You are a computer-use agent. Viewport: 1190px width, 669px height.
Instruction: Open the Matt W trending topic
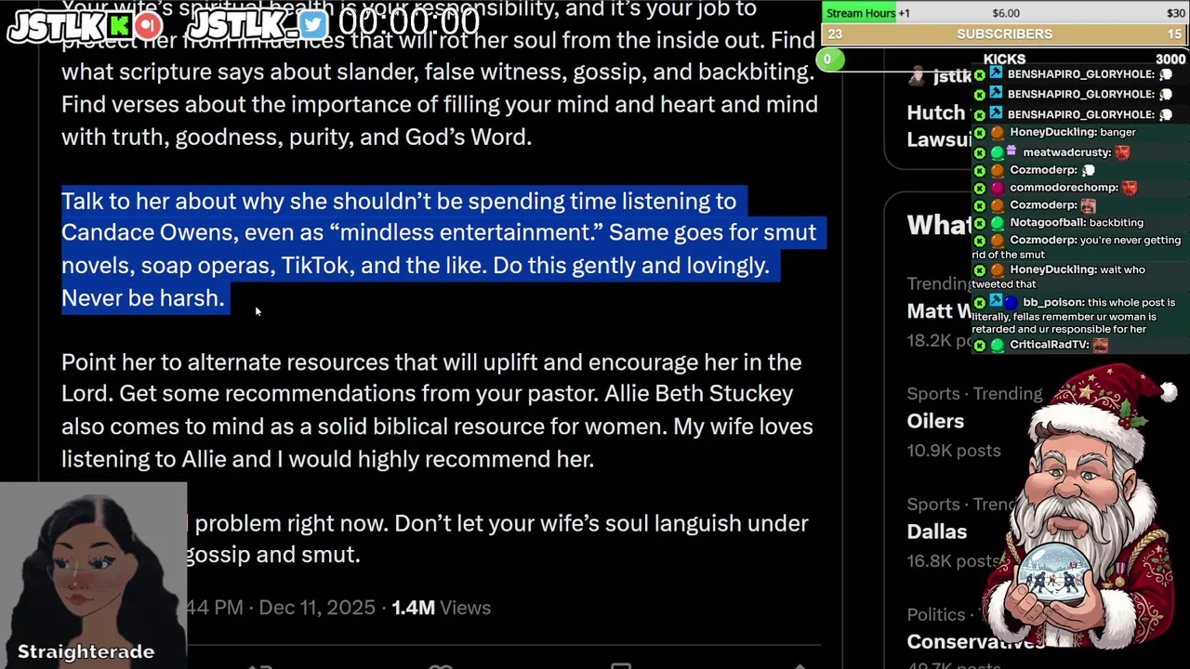(x=939, y=311)
